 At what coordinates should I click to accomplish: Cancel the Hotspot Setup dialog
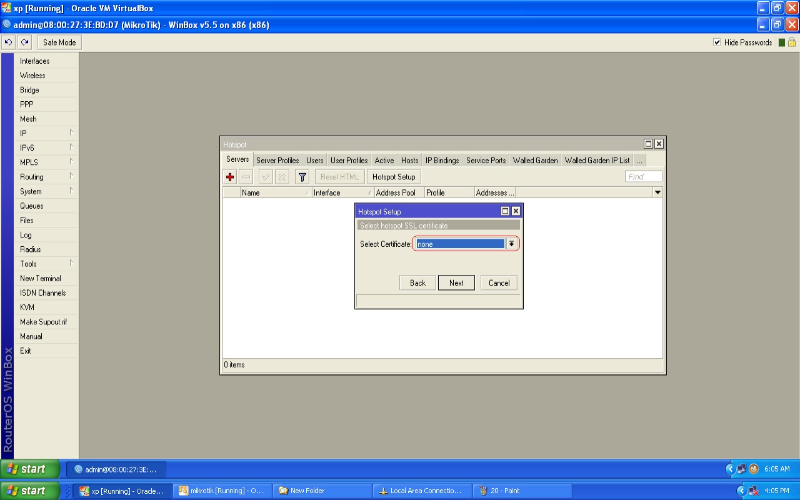[499, 282]
